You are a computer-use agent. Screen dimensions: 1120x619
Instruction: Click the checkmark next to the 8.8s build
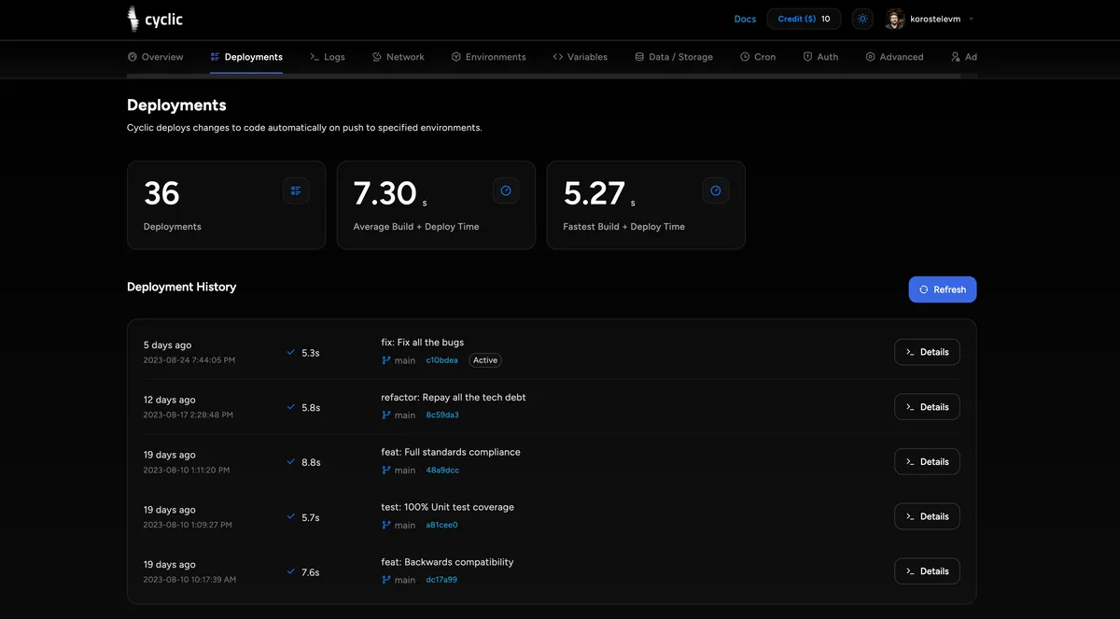click(289, 461)
